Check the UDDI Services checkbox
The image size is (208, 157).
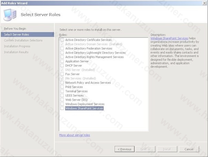pos(62,95)
